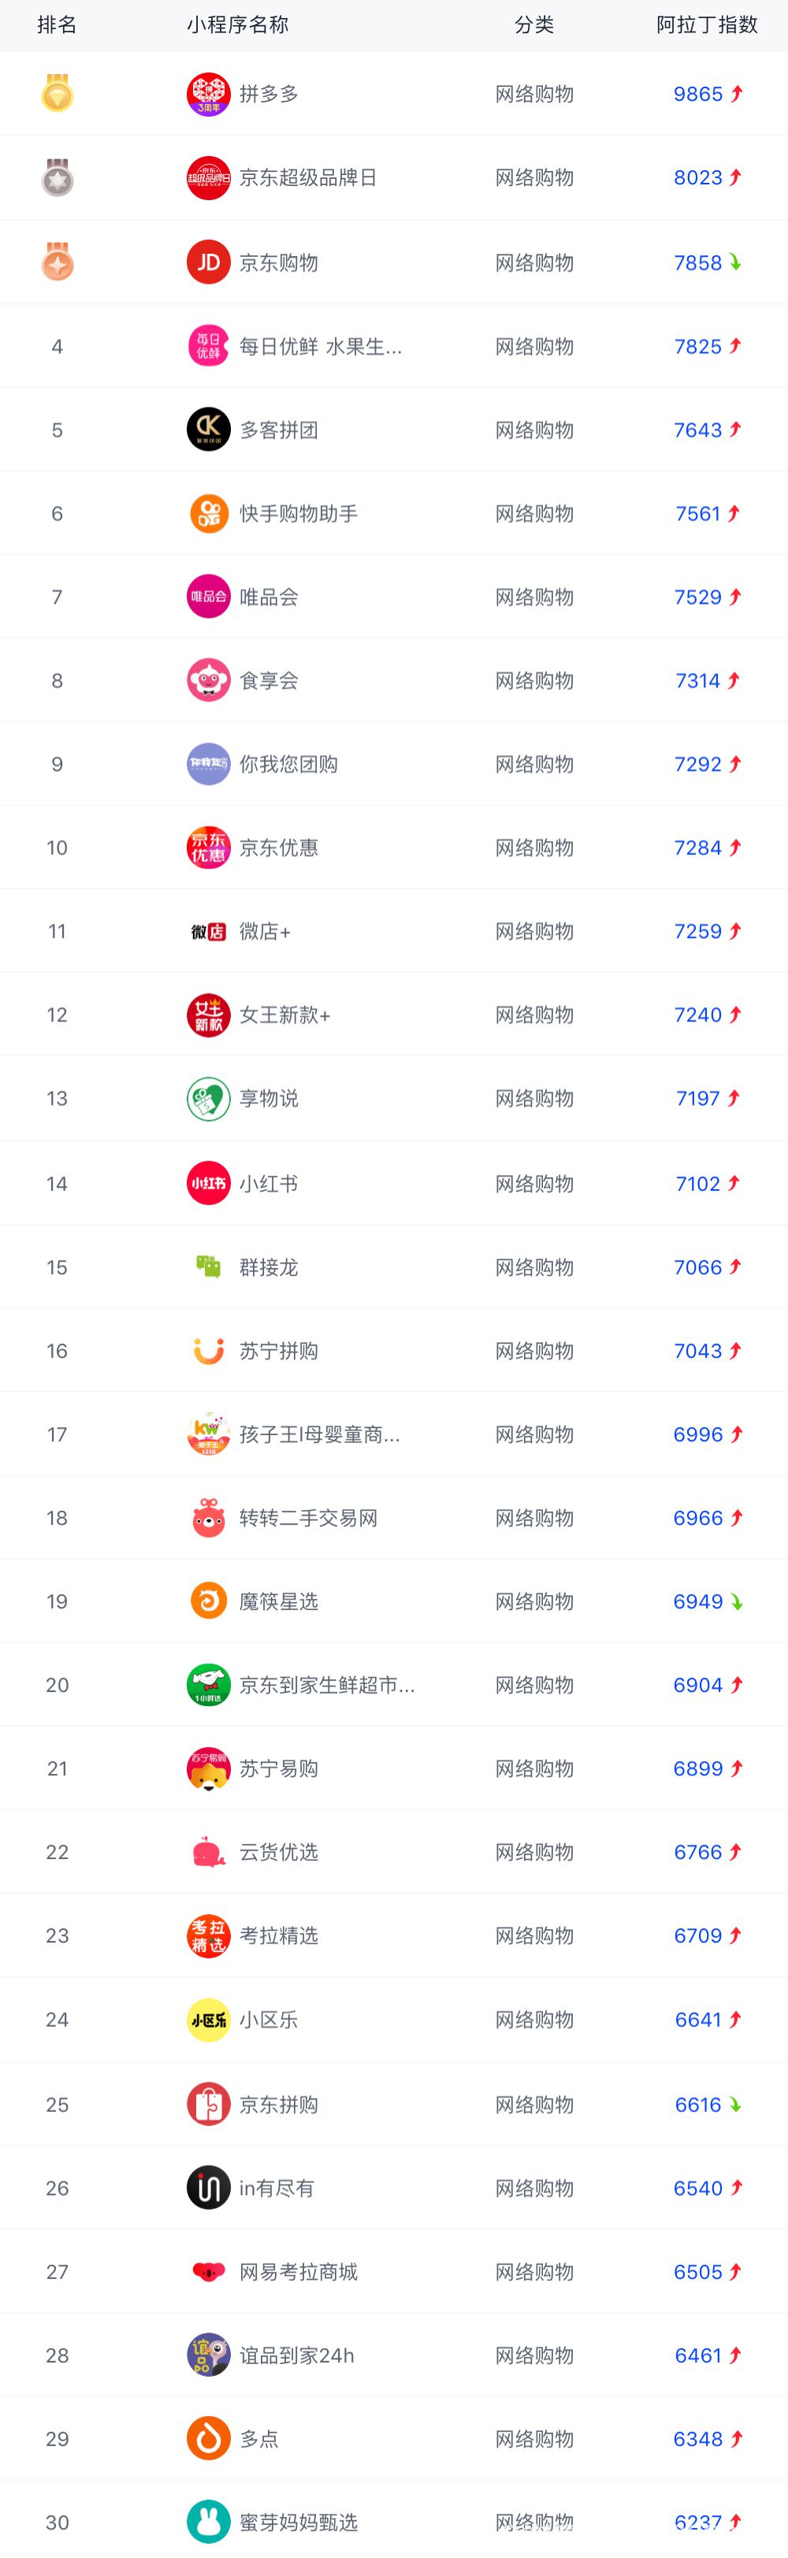This screenshot has height=2558, width=788.
Task: Open the 京东购物 JD logo icon
Action: [x=208, y=263]
